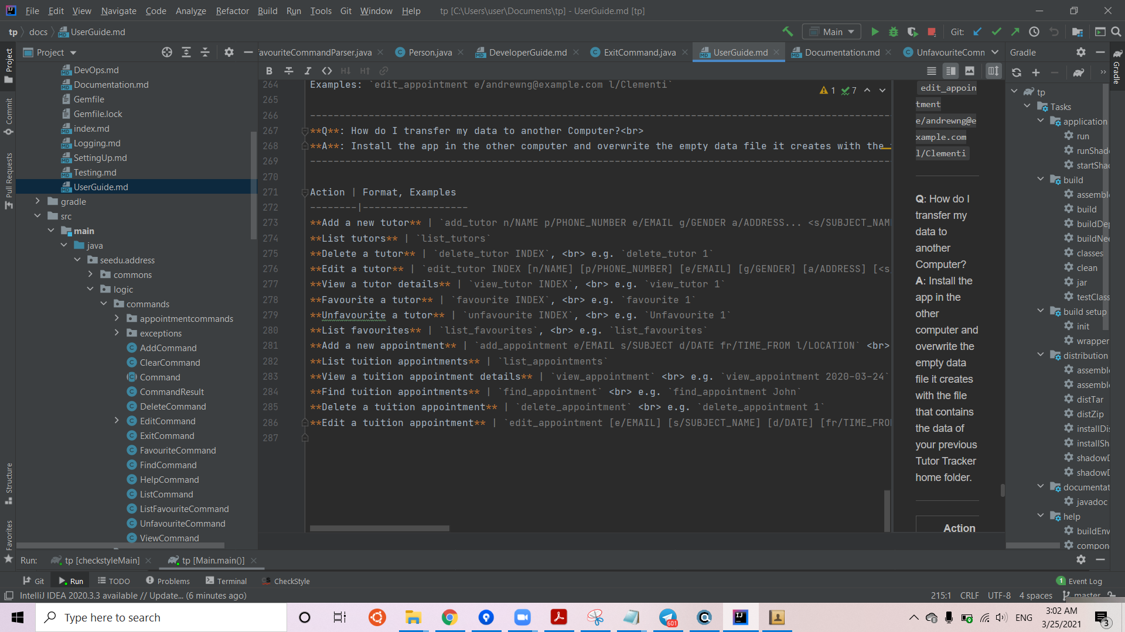Image resolution: width=1125 pixels, height=632 pixels.
Task: Open the Refactor menu
Action: pos(232,11)
